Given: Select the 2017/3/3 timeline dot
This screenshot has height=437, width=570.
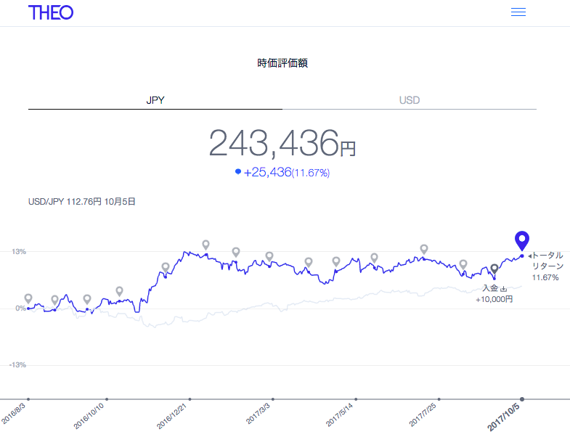Looking at the screenshot, I should pyautogui.click(x=273, y=399).
